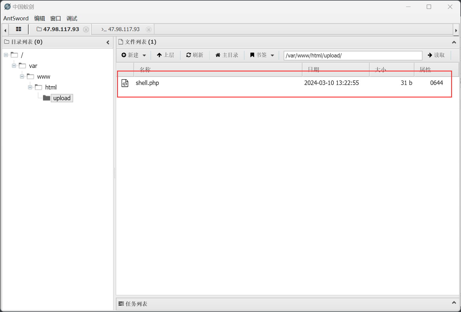Collapse the root / tree node

[6, 55]
